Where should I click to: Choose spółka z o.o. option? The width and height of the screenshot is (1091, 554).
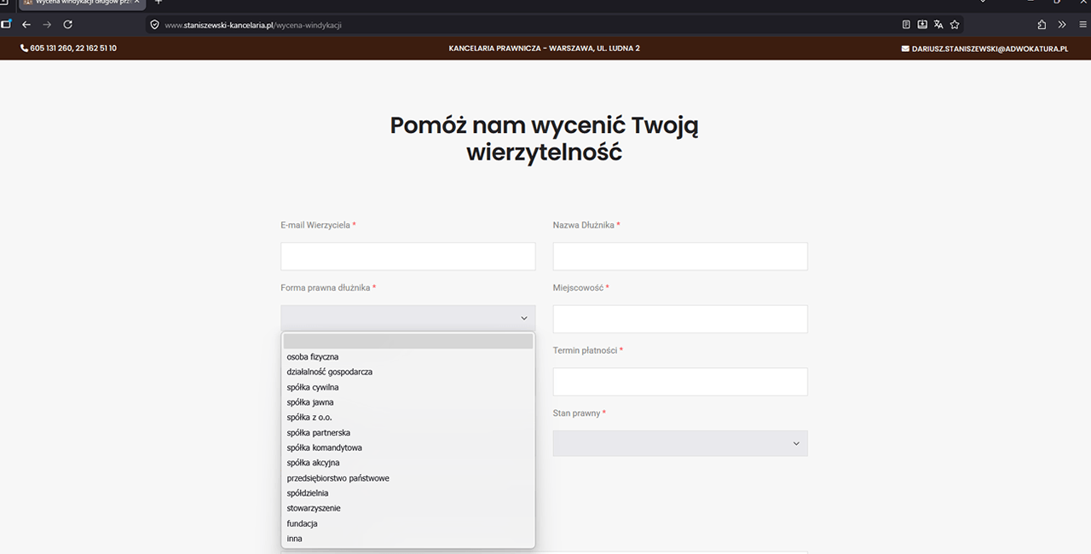click(x=408, y=418)
